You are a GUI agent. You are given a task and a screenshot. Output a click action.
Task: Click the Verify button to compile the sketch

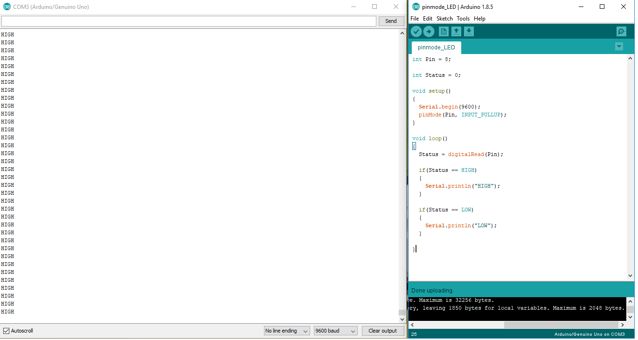coord(416,31)
